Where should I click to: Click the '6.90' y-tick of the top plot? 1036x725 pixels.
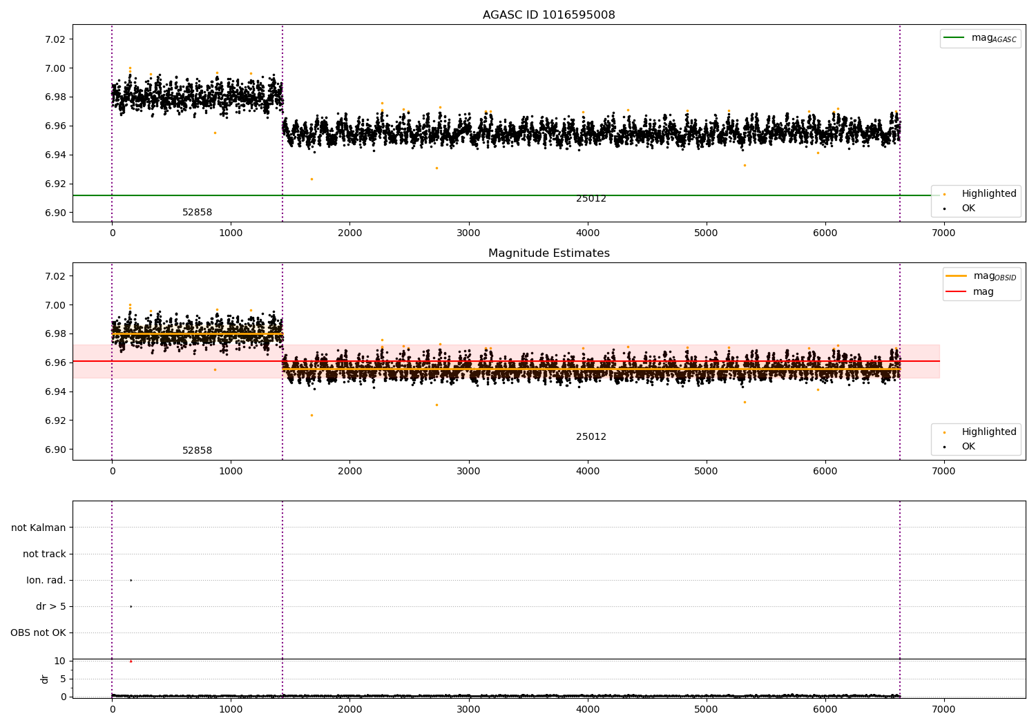55,213
